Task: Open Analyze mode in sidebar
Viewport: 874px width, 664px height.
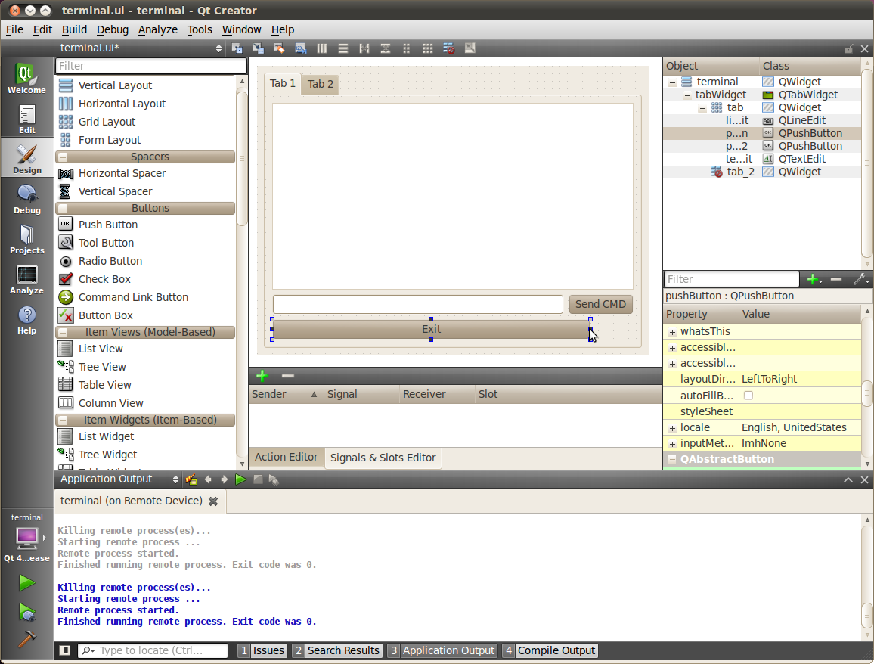Action: 26,280
